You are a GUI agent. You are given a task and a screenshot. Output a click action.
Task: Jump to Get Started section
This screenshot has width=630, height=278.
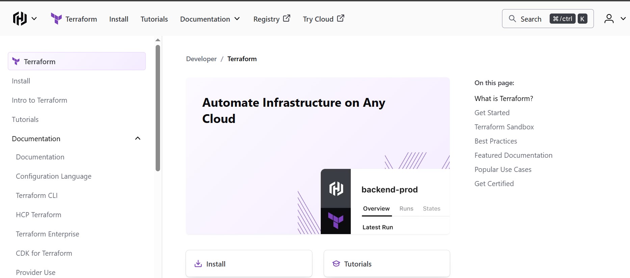pyautogui.click(x=492, y=113)
